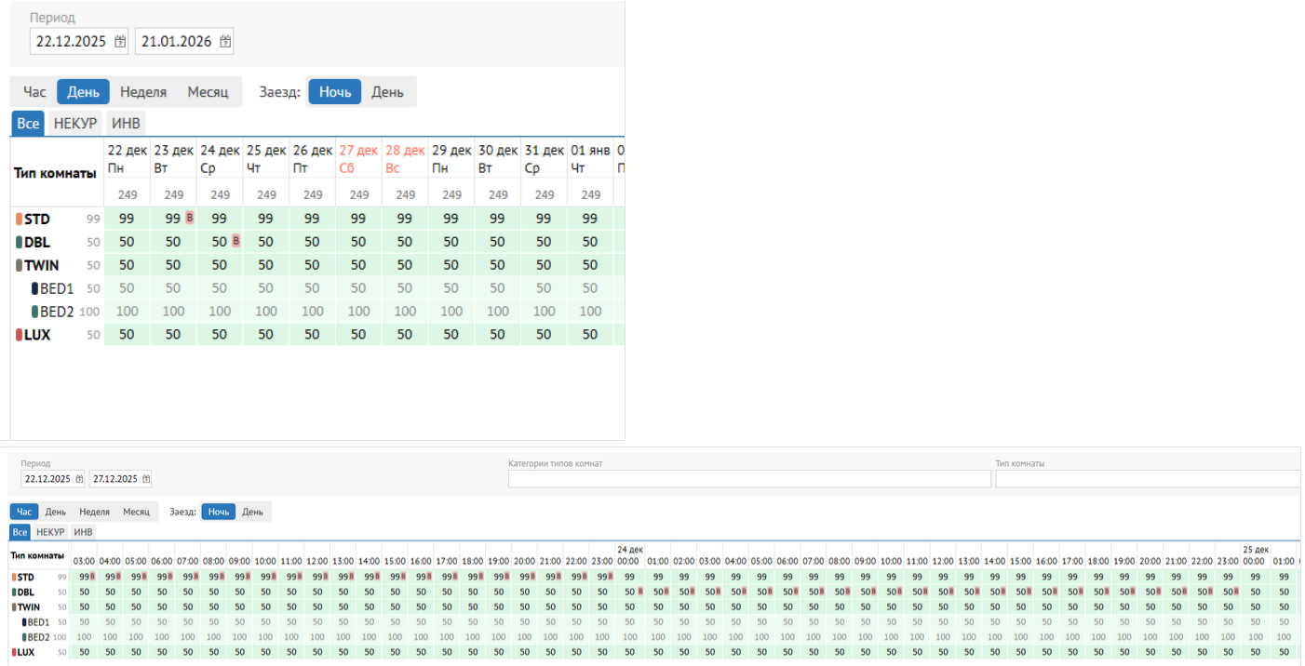1305x666 pixels.
Task: Open the Тип комнаты combo box
Action: (x=1147, y=479)
